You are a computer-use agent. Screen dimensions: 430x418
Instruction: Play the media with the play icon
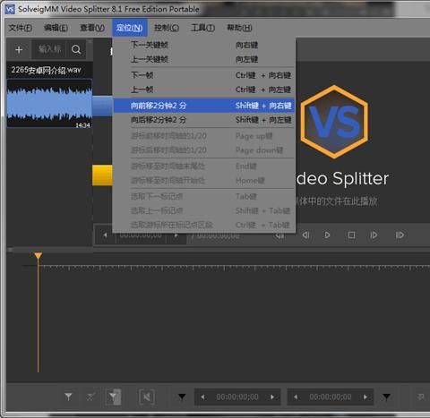[x=327, y=235]
